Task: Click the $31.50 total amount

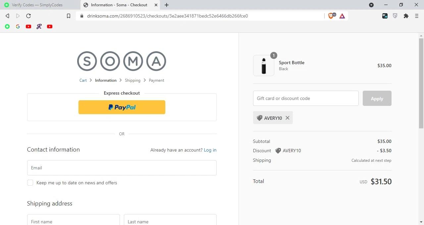Action: click(381, 181)
